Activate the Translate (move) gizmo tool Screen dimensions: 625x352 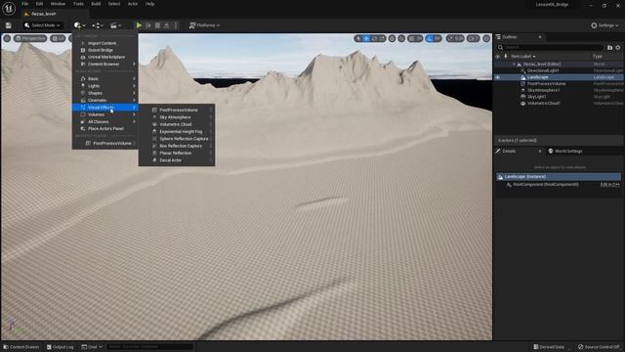(x=366, y=38)
